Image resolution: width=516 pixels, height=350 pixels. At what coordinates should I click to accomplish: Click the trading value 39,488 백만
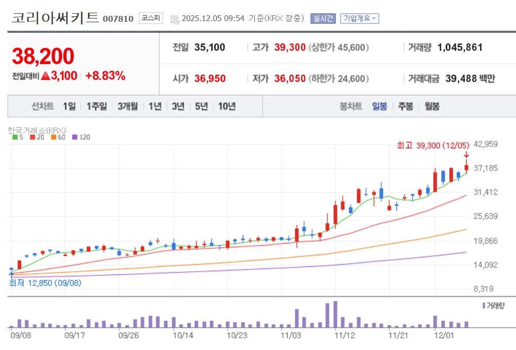click(470, 78)
